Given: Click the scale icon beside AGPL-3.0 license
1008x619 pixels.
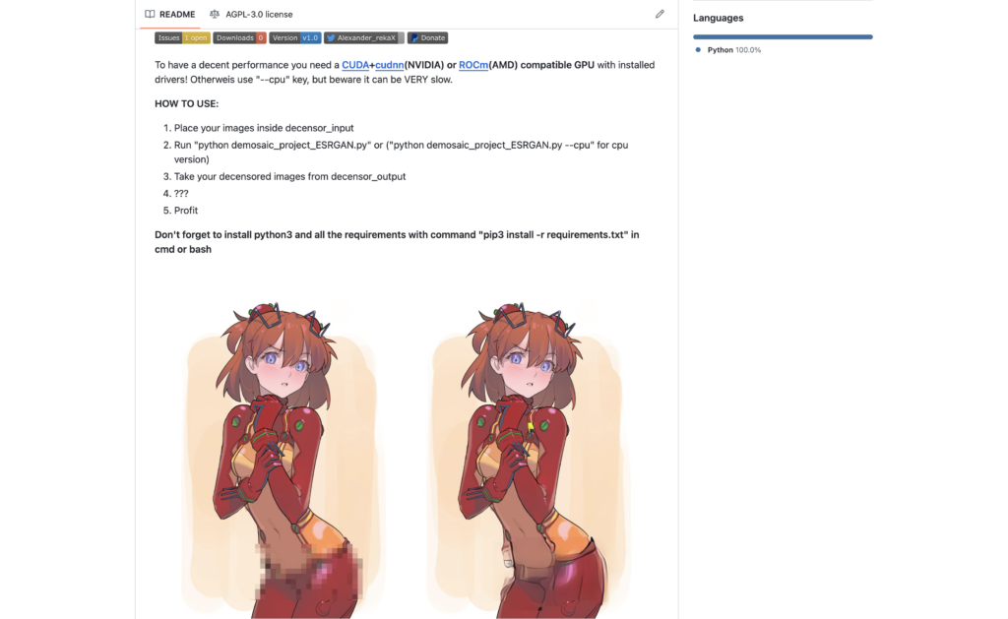Looking at the screenshot, I should (x=215, y=14).
